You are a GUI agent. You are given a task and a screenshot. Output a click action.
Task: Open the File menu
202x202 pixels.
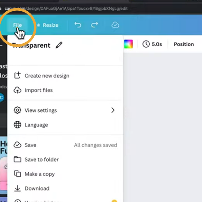(17, 25)
